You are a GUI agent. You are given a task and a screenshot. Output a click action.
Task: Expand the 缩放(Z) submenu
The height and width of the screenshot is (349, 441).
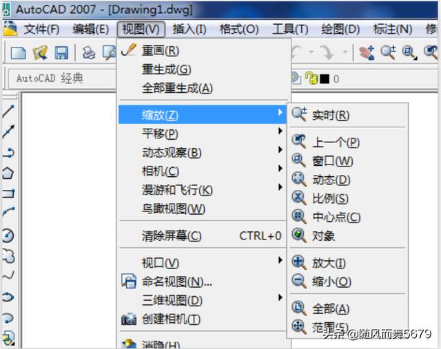pyautogui.click(x=203, y=115)
